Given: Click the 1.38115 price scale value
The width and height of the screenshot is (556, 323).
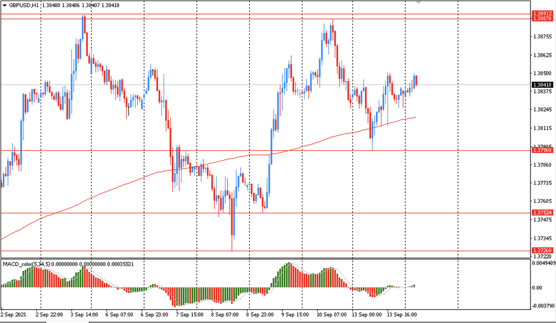Looking at the screenshot, I should (543, 128).
